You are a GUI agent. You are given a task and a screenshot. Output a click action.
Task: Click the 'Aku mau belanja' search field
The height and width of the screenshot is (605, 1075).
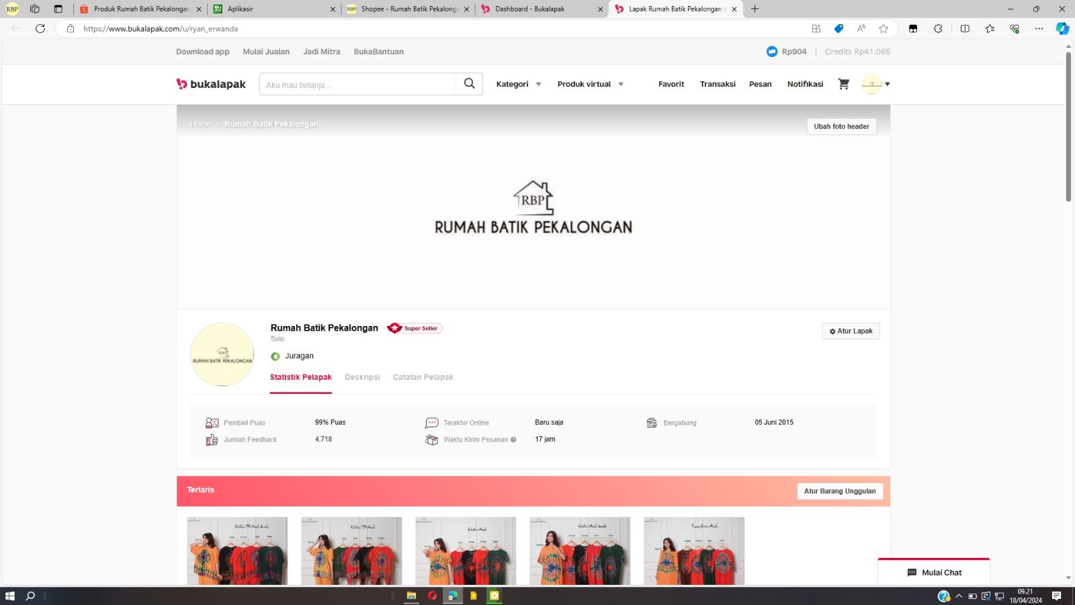pyautogui.click(x=358, y=84)
